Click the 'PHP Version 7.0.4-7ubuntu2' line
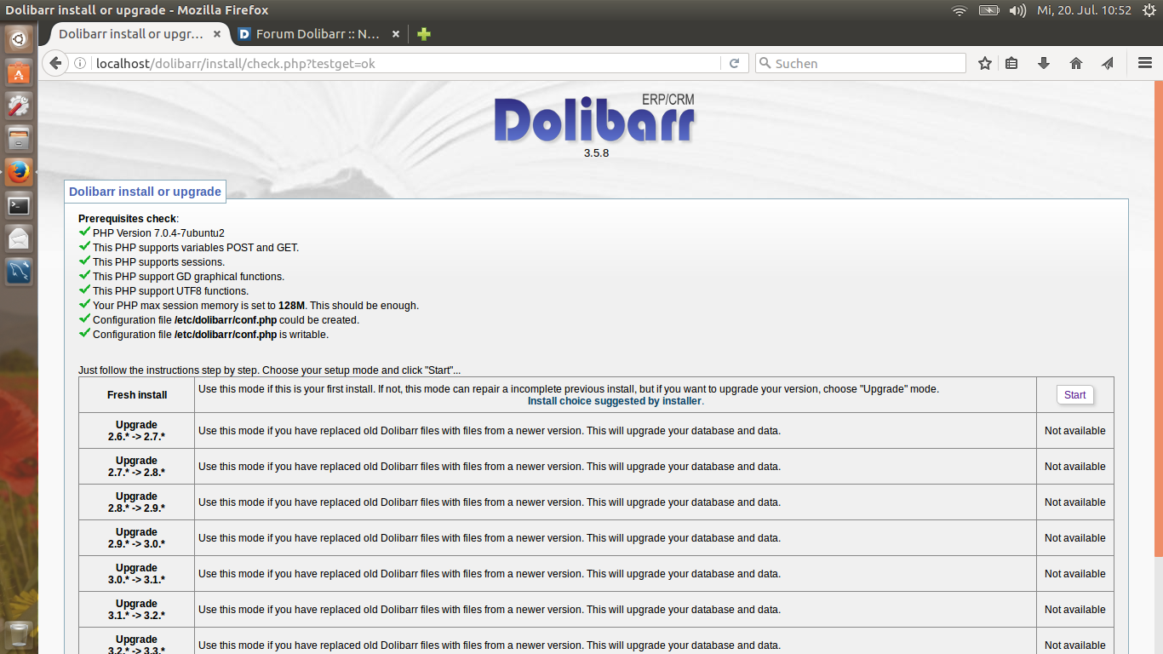 click(158, 233)
